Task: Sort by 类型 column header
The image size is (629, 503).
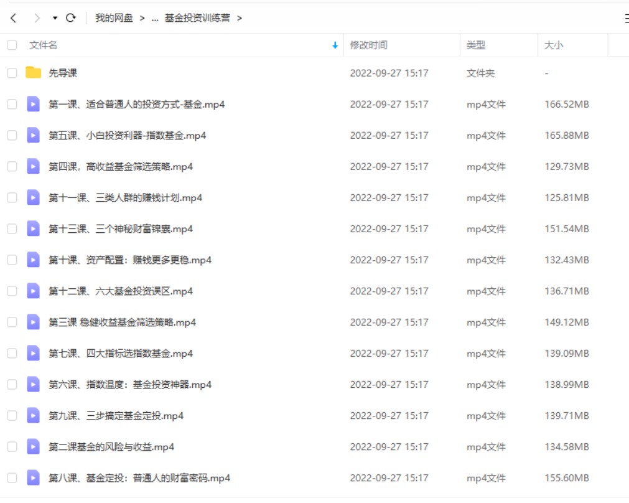Action: [x=476, y=45]
